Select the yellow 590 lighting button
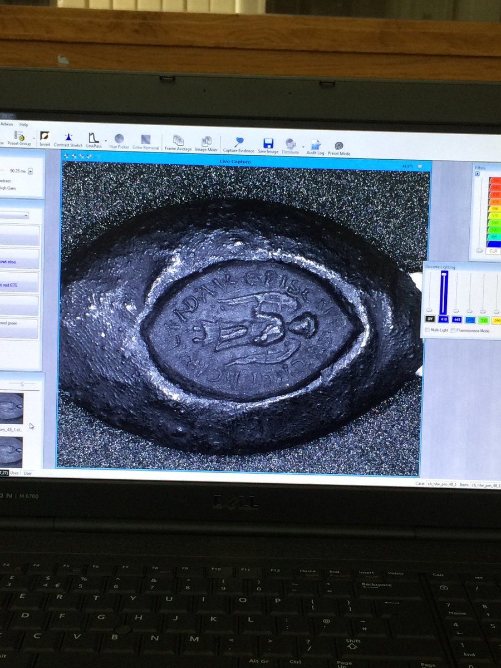501x668 pixels. tap(497, 321)
